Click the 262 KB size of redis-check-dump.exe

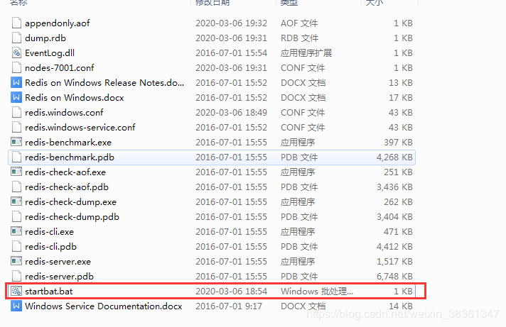pyautogui.click(x=398, y=202)
